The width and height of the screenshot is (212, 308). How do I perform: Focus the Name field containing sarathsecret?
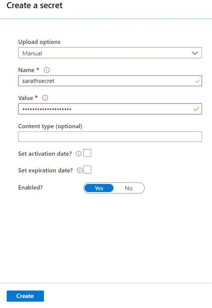(x=110, y=81)
